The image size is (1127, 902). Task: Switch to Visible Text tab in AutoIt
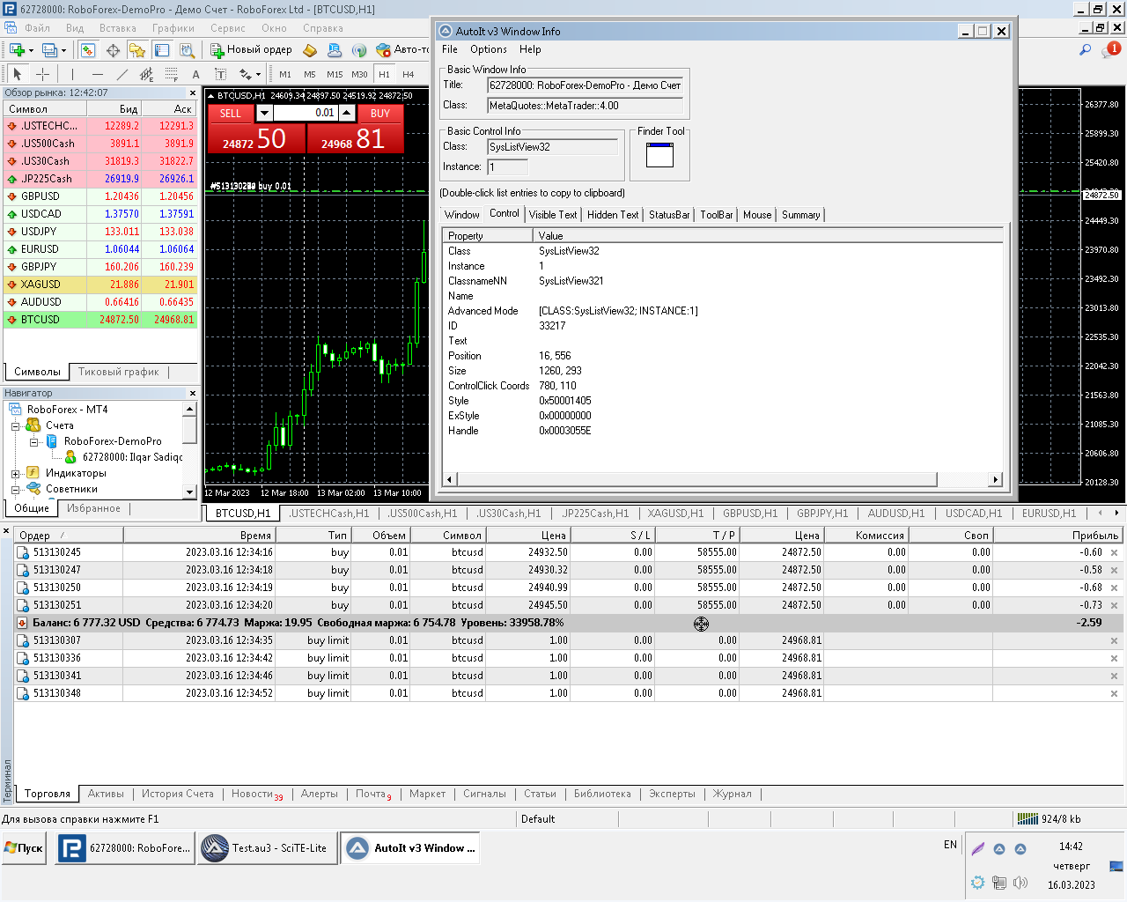coord(553,215)
